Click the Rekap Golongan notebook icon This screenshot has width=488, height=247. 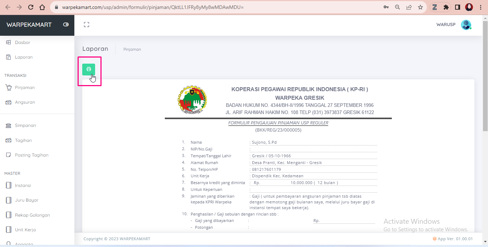tap(9, 215)
